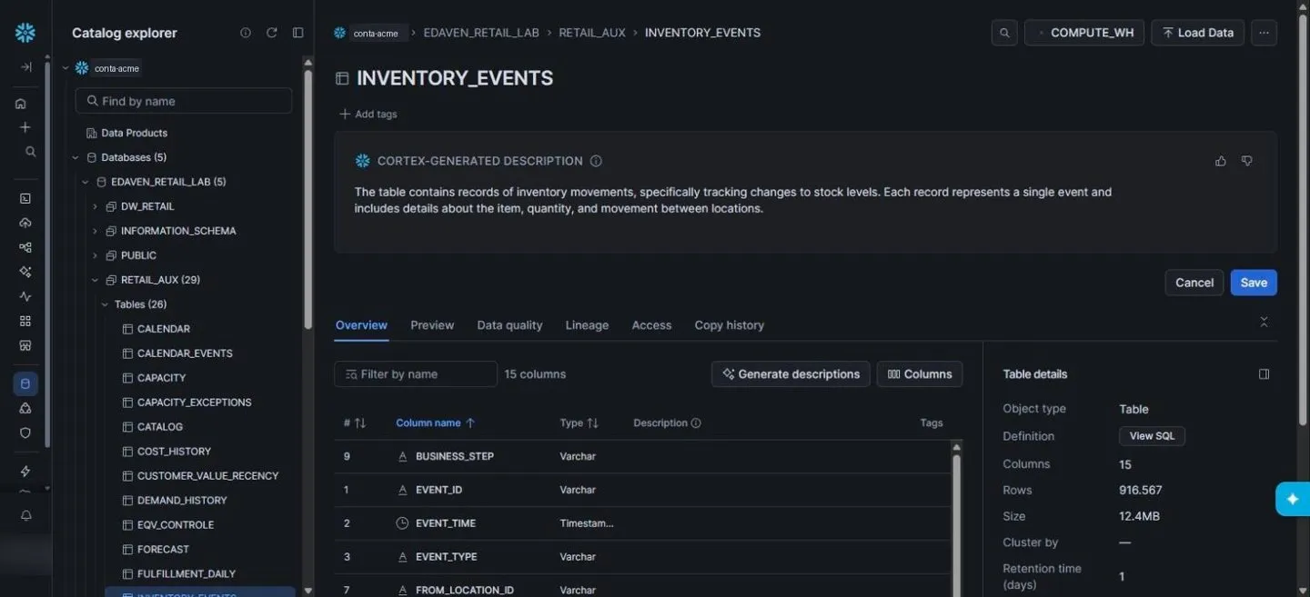Open the apps grid icon in sidebar
1310x597 pixels.
click(x=25, y=321)
